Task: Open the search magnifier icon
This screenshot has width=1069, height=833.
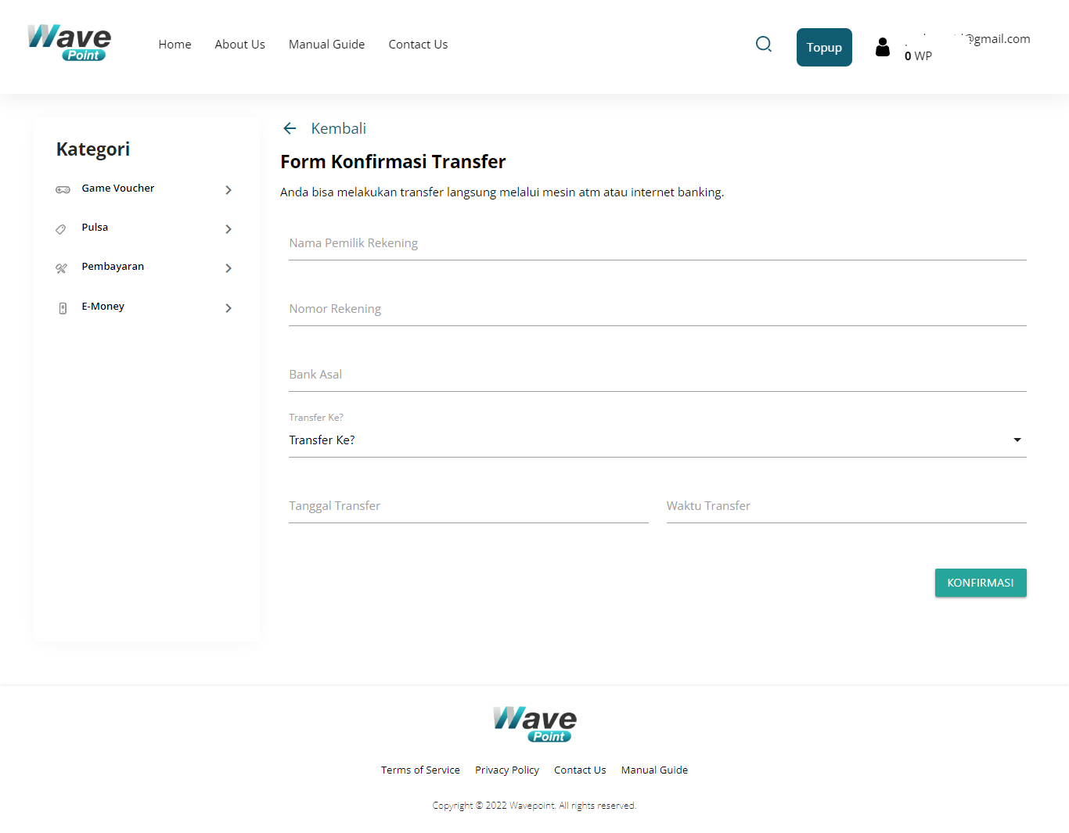Action: pos(763,45)
